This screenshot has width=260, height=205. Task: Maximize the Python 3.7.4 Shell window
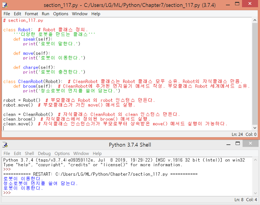coord(238,144)
